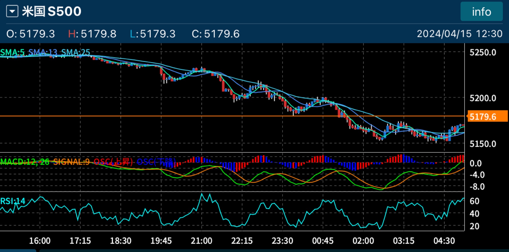Click the RSI 60 level axis label
509x252 pixels.
point(474,201)
